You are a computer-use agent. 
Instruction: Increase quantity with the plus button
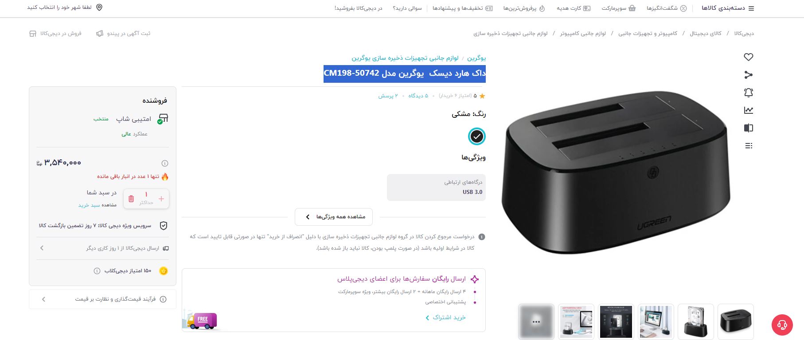coord(161,199)
